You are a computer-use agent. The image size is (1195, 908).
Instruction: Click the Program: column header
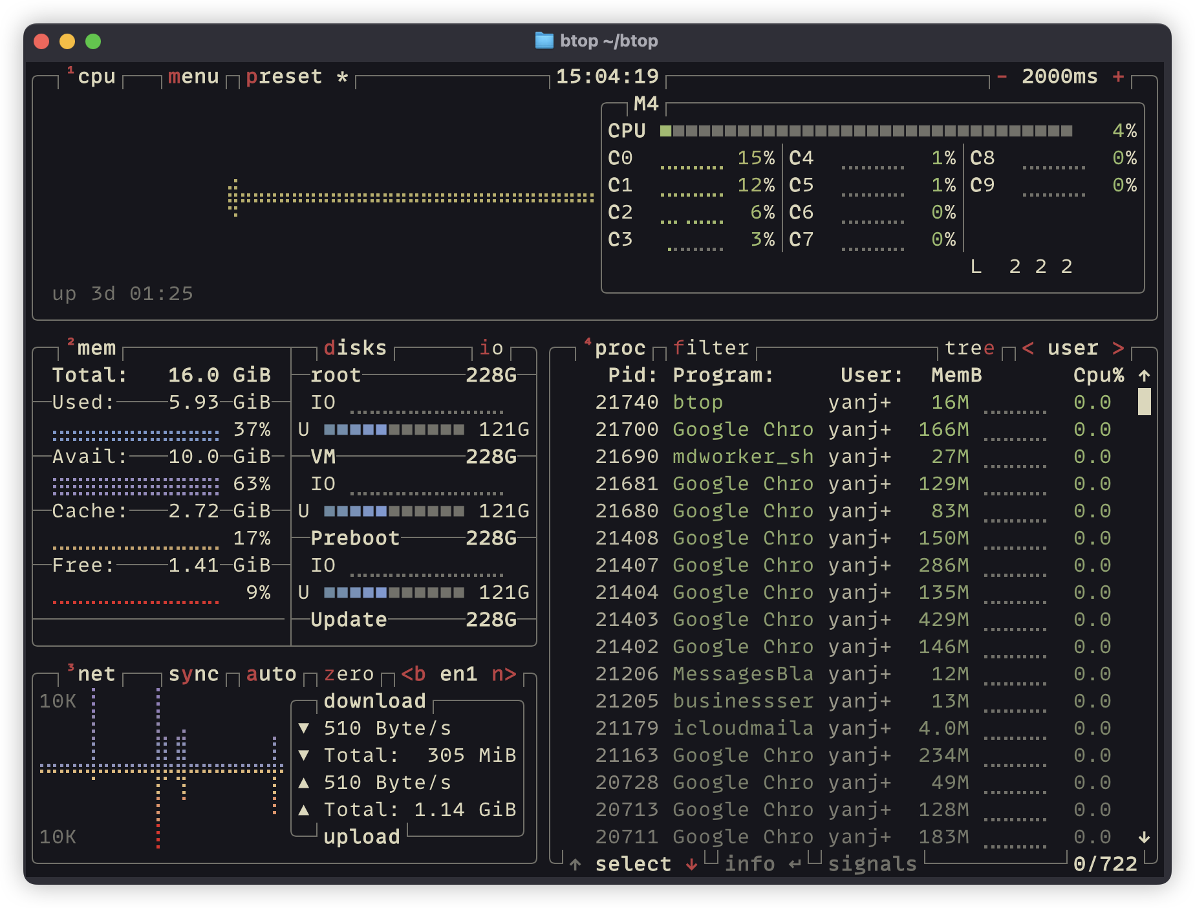pyautogui.click(x=724, y=376)
